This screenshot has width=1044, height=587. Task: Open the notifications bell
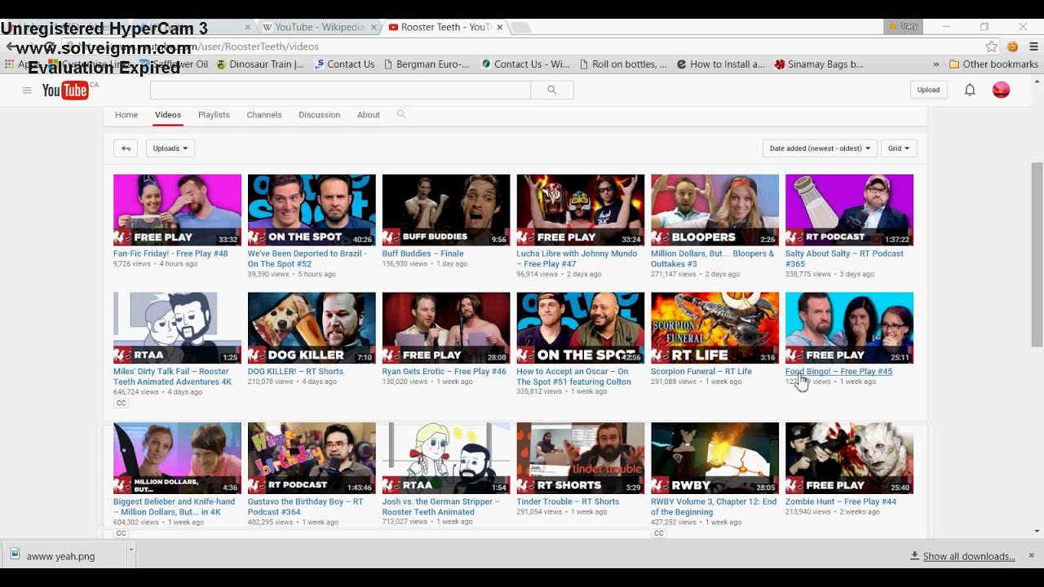click(x=970, y=90)
